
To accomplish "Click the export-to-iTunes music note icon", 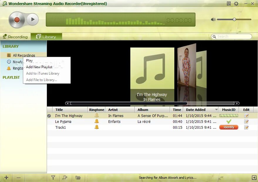I will click(x=65, y=177).
